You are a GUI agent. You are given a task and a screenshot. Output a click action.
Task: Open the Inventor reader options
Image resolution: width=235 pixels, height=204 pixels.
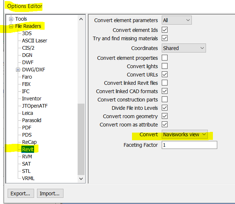pyautogui.click(x=32, y=99)
